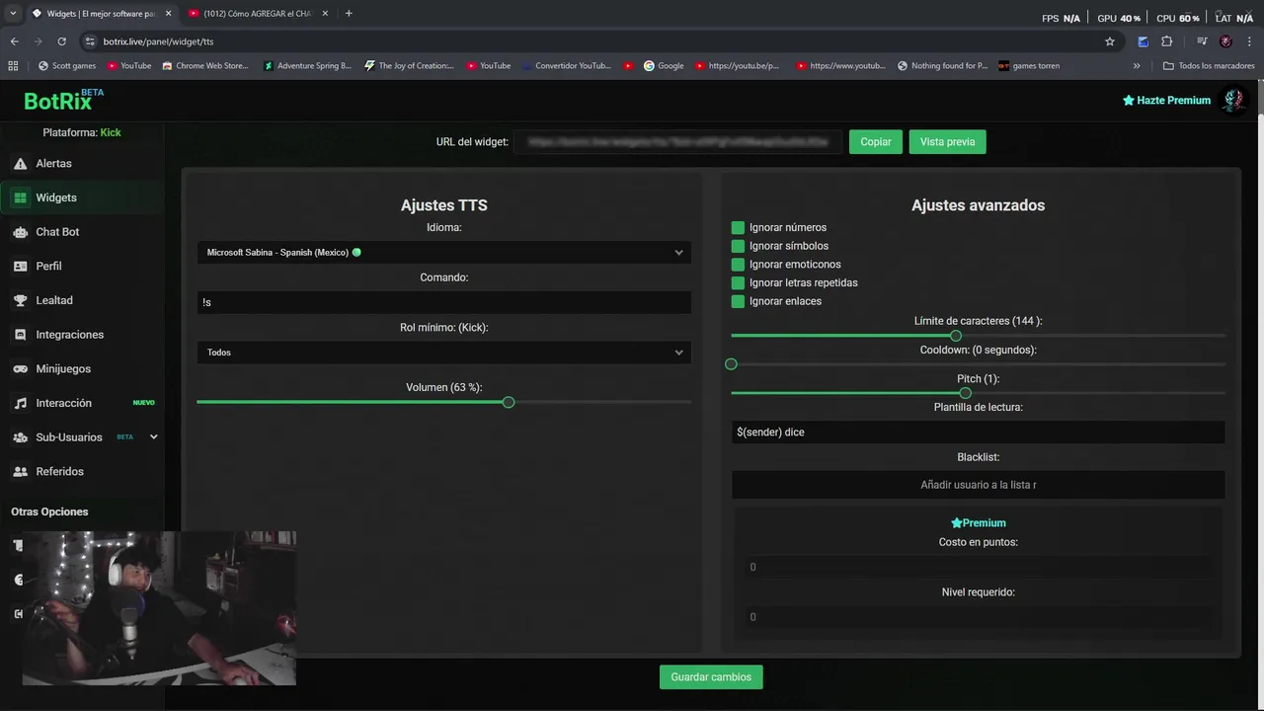Open Chrome profile avatar
The height and width of the screenshot is (711, 1264).
pyautogui.click(x=1225, y=41)
